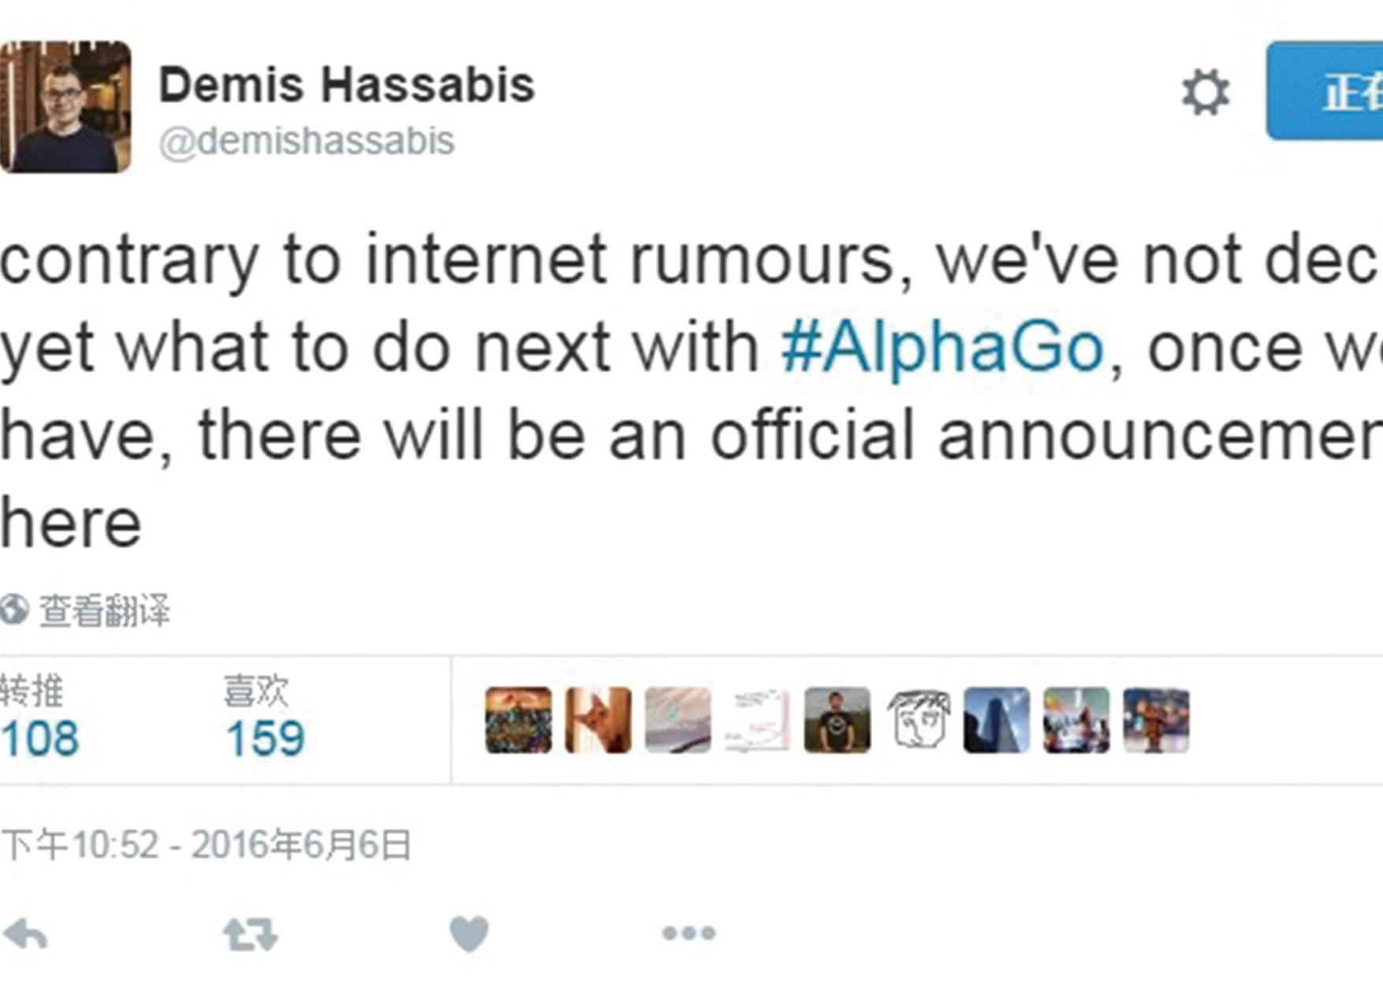Click the blue following button
This screenshot has height=1006, width=1383.
tap(1333, 91)
